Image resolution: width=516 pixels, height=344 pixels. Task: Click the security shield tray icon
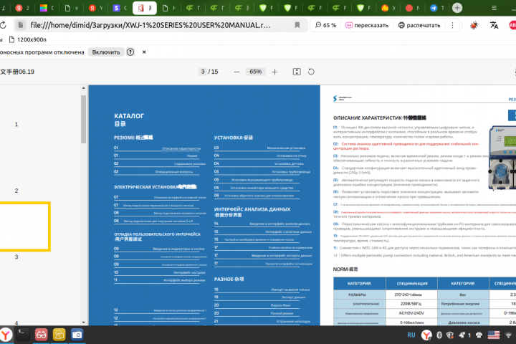tap(450, 335)
